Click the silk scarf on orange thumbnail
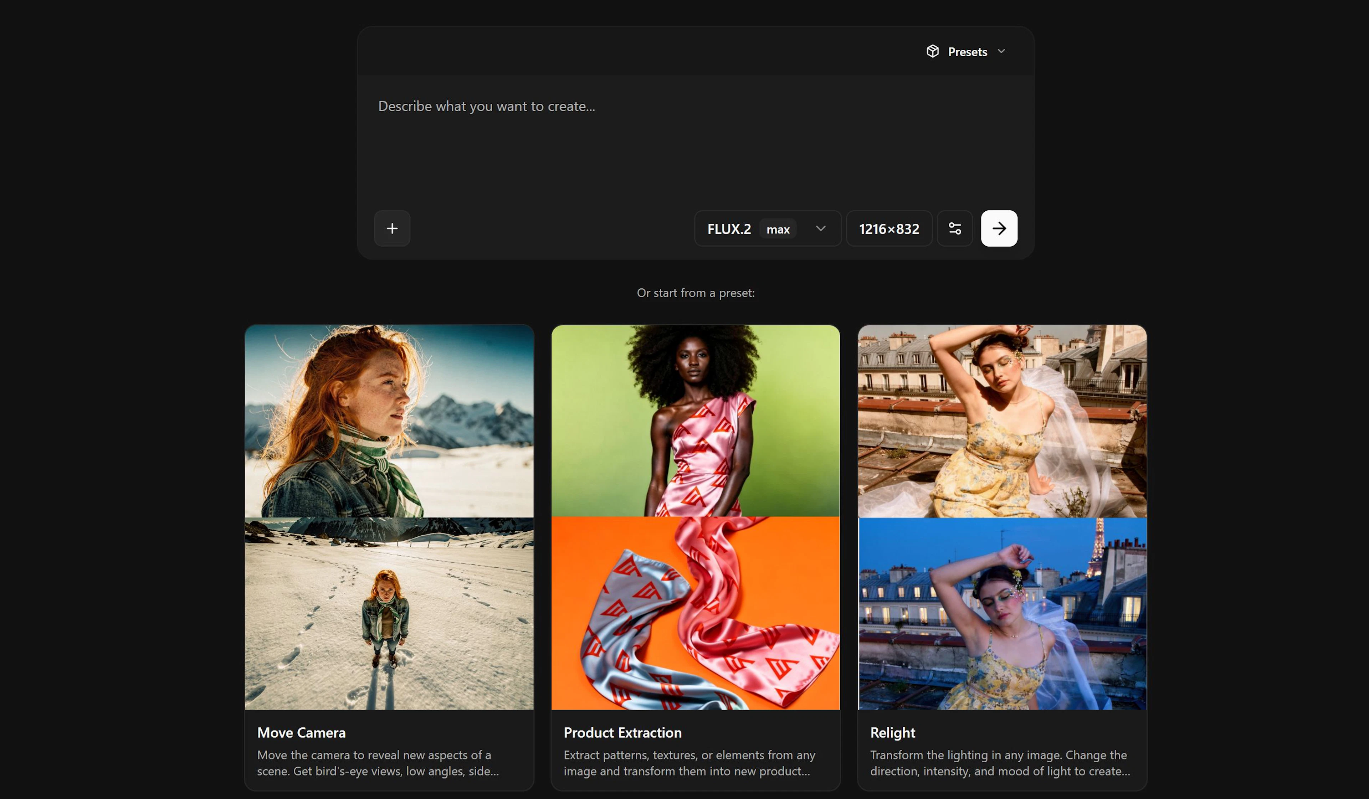 pos(695,614)
